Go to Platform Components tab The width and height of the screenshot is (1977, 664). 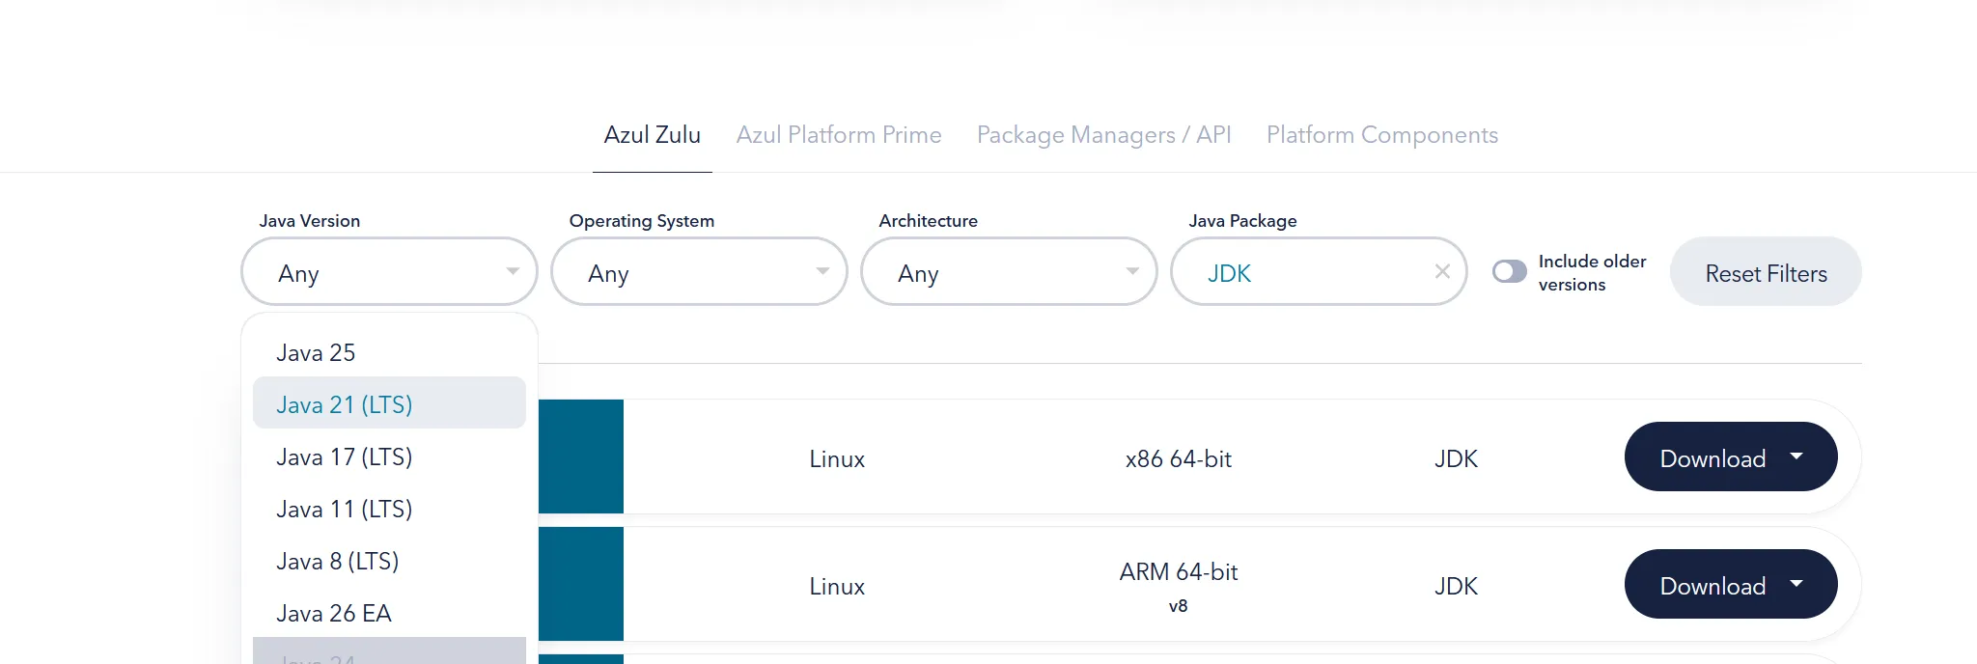1381,135
